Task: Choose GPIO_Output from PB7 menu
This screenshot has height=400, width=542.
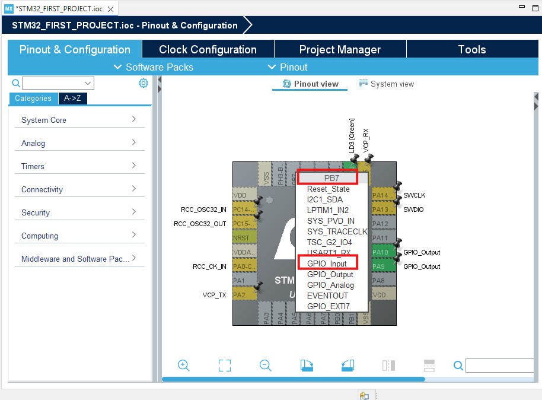Action: pyautogui.click(x=330, y=274)
